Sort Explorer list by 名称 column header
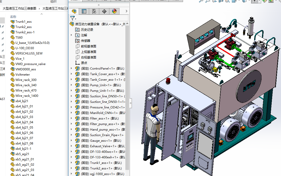 13,17
